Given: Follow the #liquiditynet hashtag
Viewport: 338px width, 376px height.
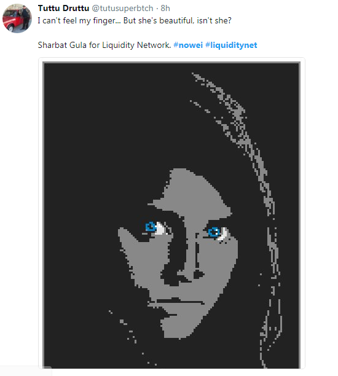Looking at the screenshot, I should click(x=231, y=45).
